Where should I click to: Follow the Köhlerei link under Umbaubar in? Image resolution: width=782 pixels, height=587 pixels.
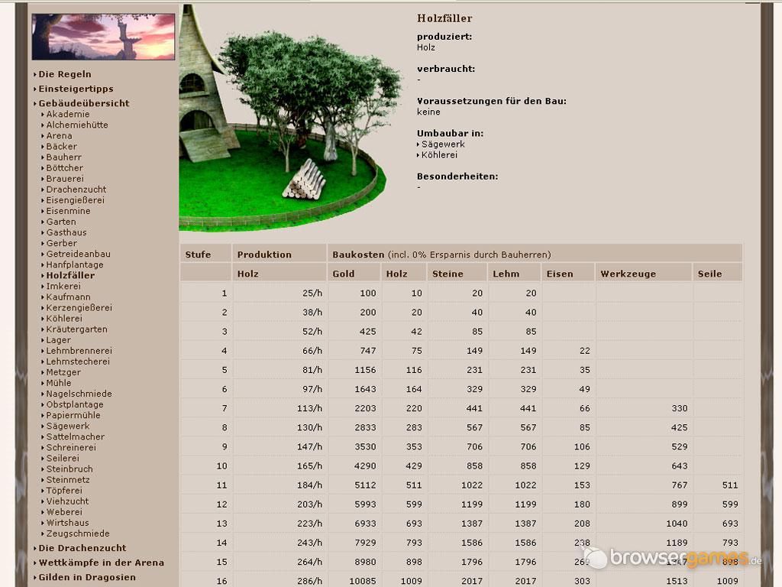[439, 155]
